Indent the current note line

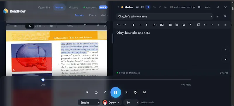click(212, 25)
